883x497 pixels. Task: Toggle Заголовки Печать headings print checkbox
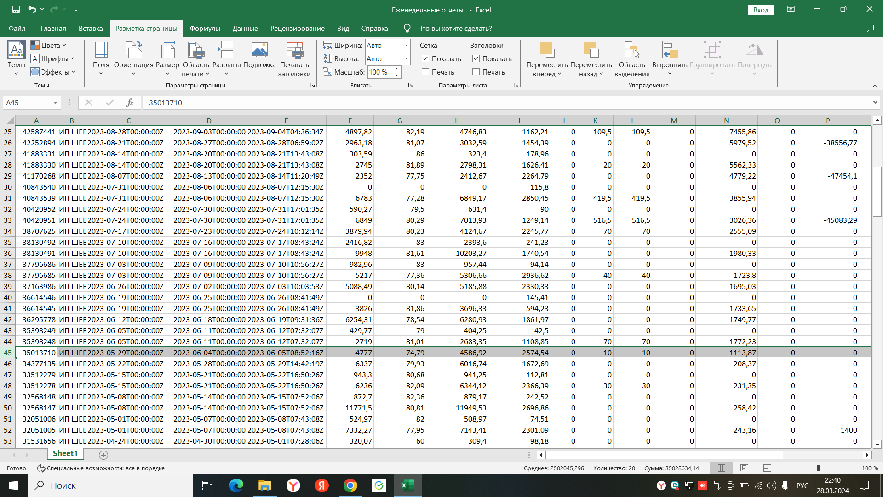point(476,72)
